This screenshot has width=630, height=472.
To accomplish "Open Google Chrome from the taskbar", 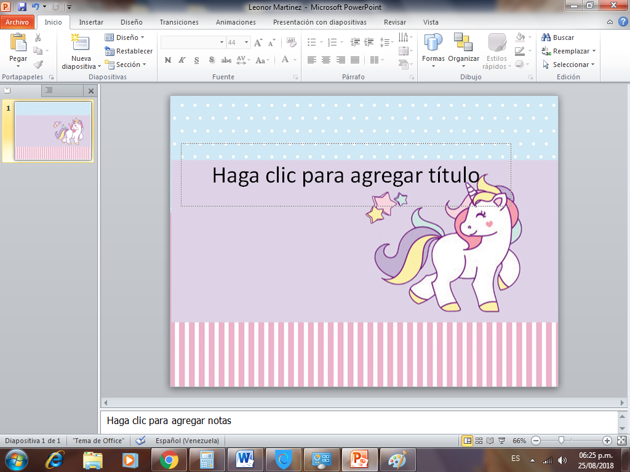I will click(169, 460).
